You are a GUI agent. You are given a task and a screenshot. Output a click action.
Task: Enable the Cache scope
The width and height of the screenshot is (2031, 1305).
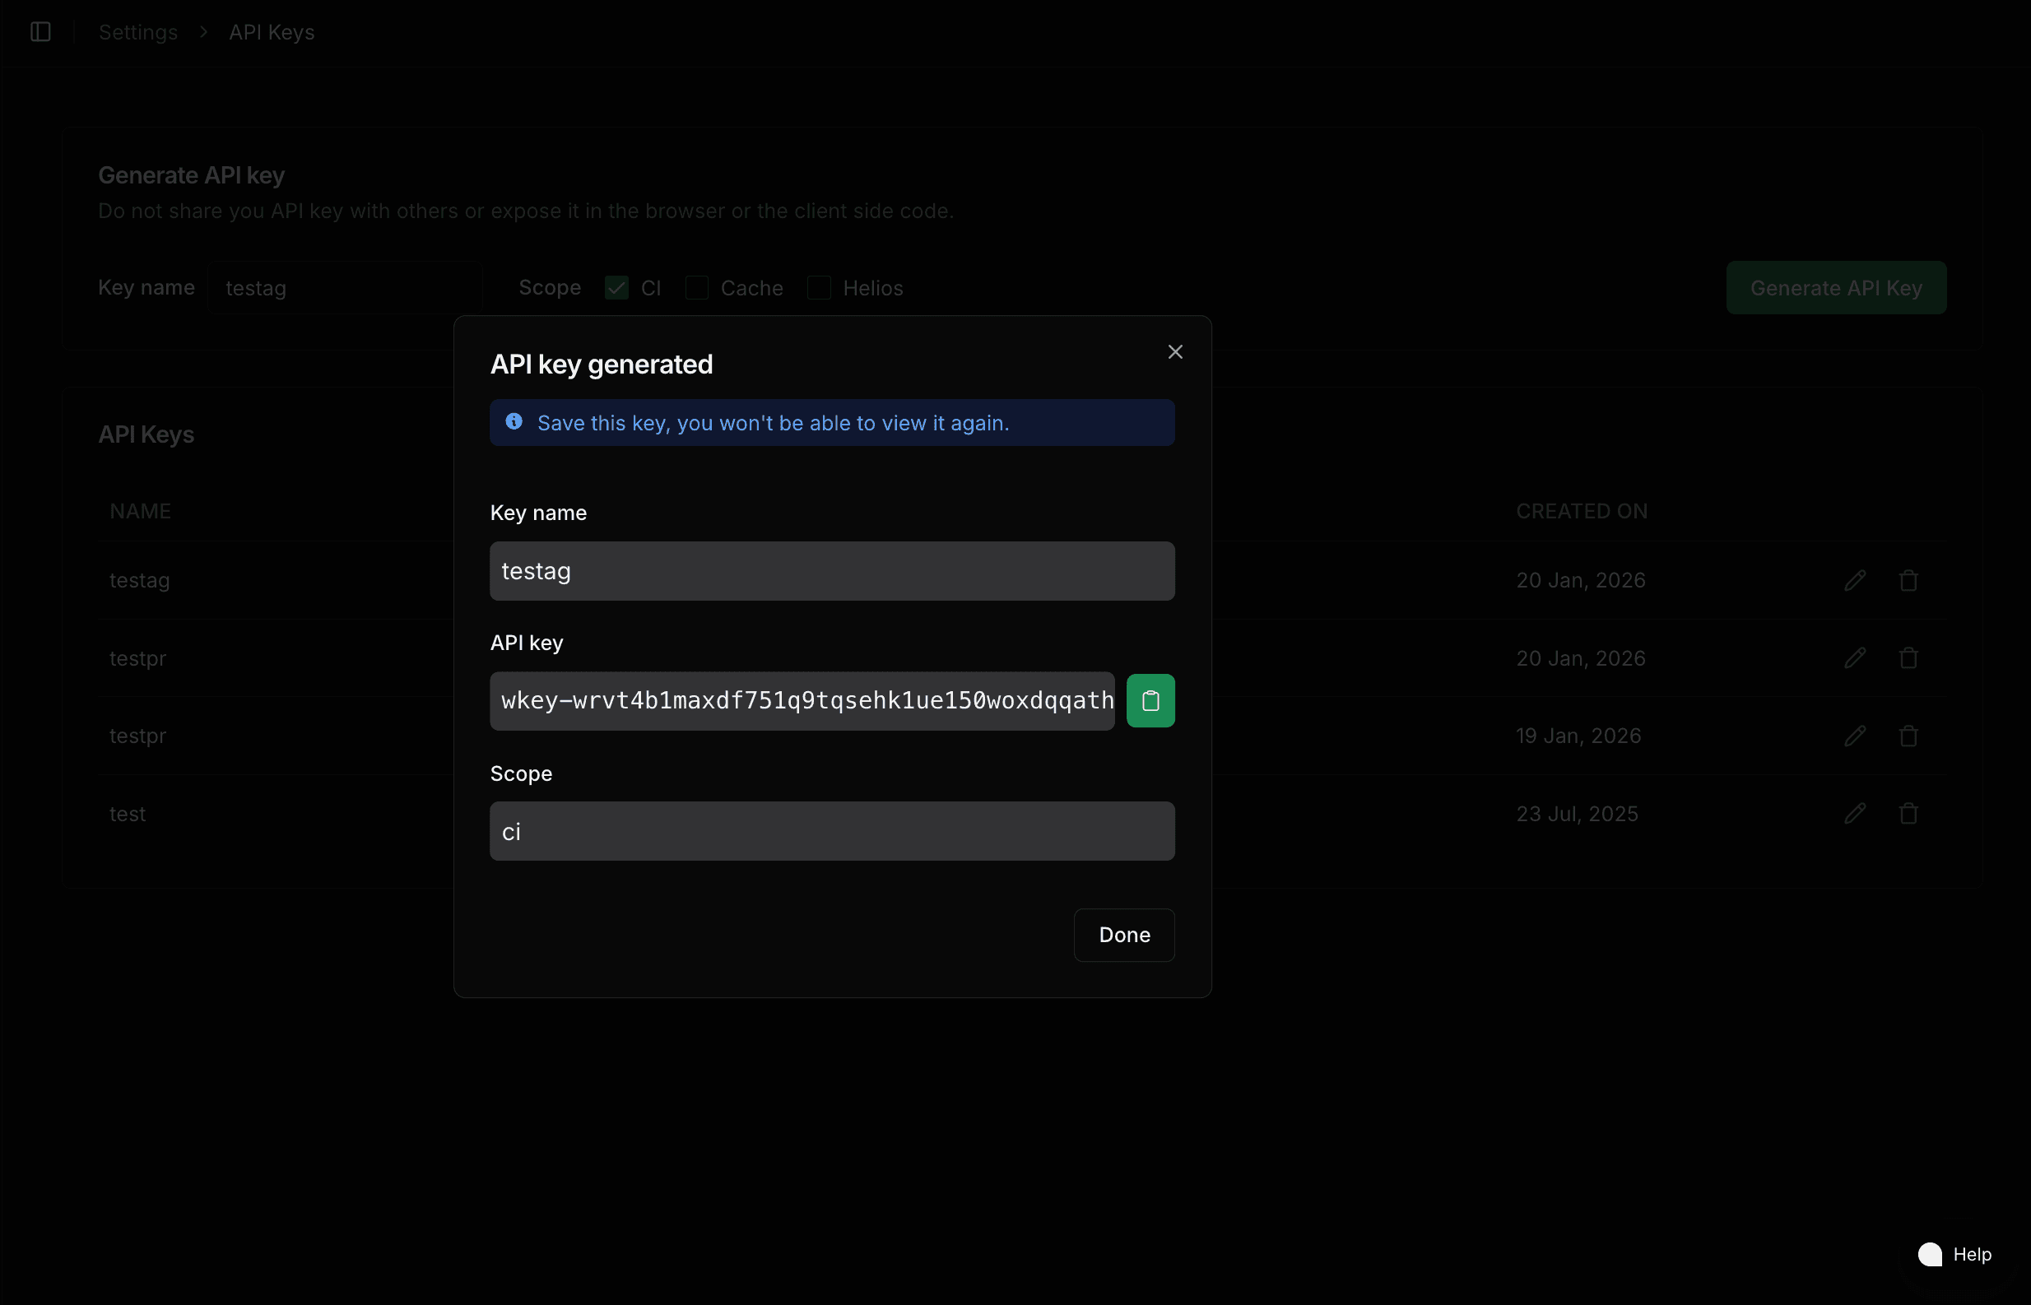coord(696,287)
